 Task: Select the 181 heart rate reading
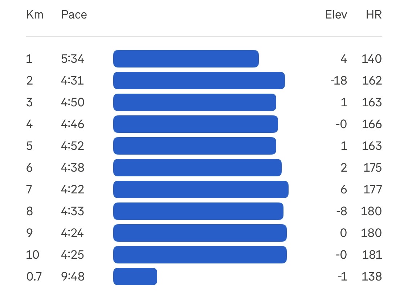point(372,255)
